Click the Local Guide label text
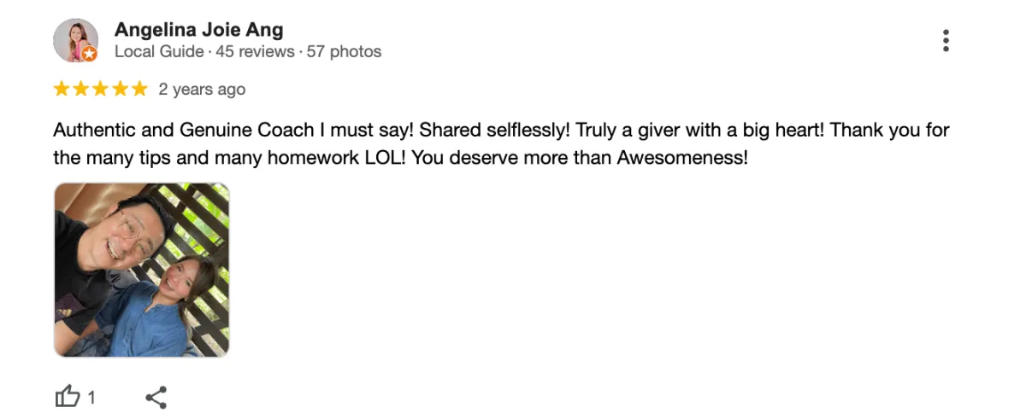 click(159, 52)
